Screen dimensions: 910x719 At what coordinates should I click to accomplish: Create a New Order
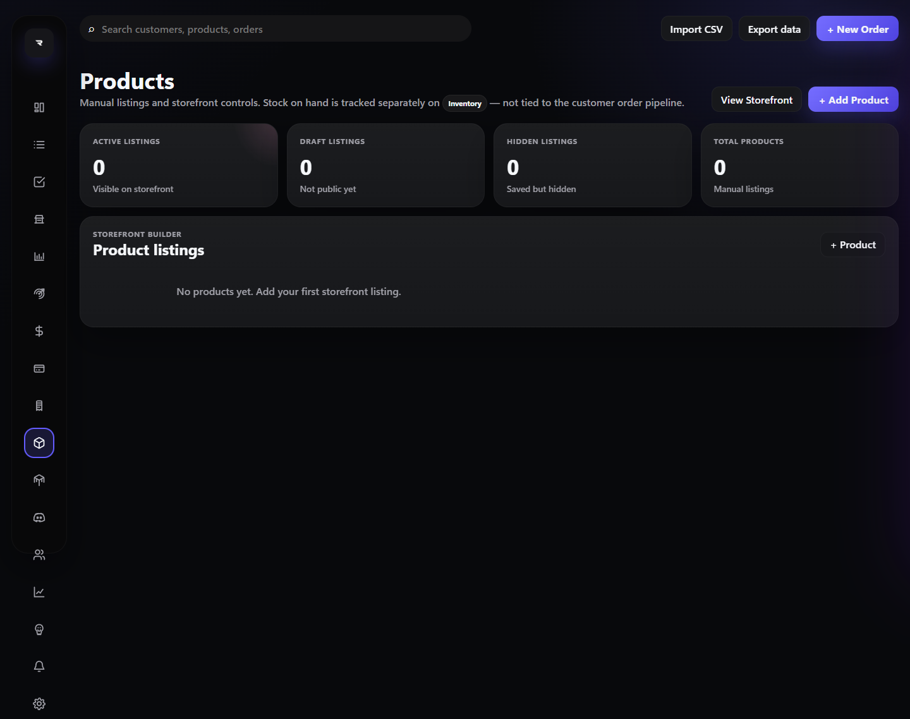(x=858, y=29)
